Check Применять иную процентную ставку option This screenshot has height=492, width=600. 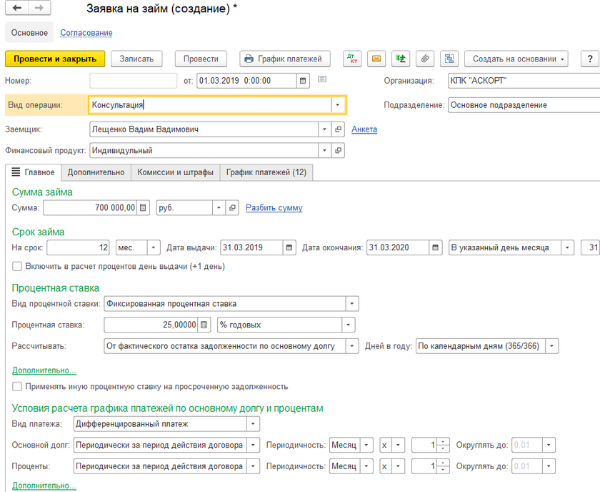pos(17,386)
